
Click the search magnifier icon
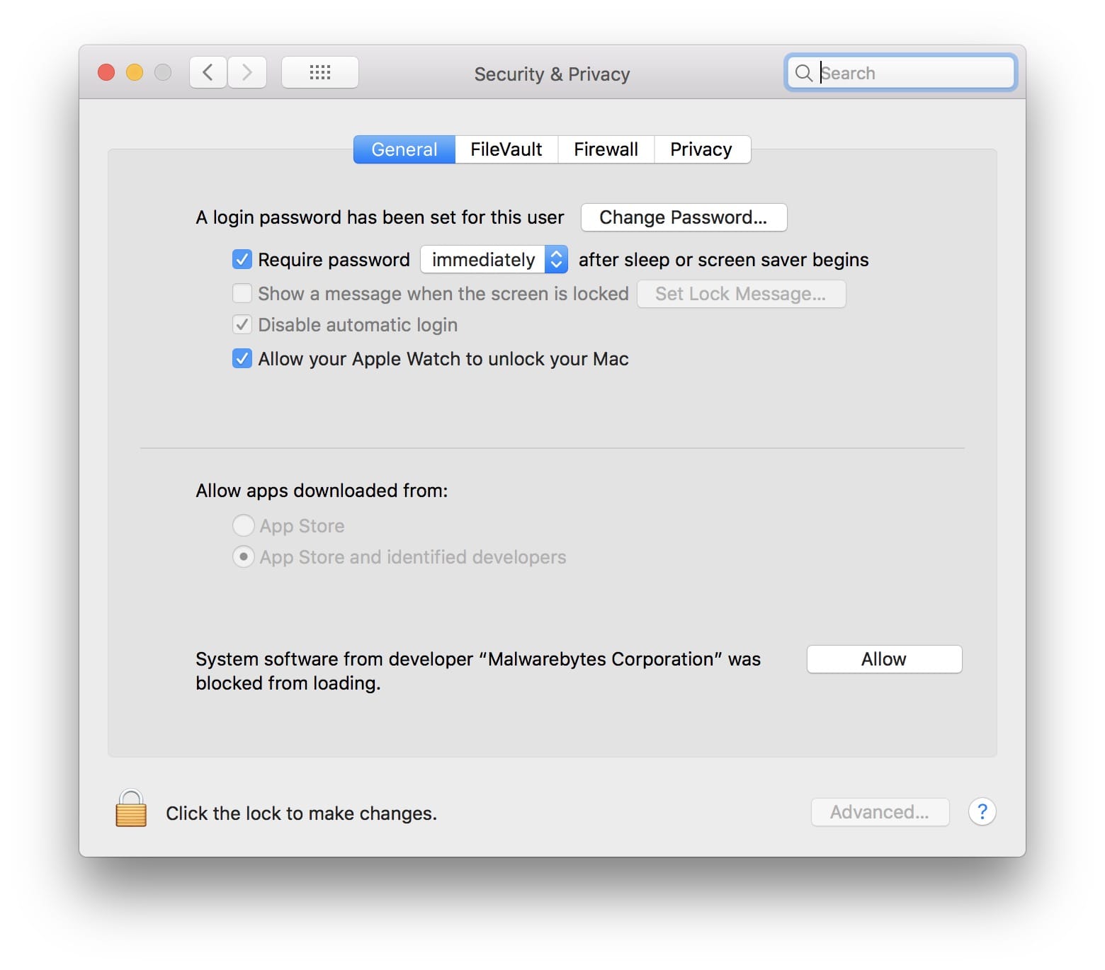(x=804, y=72)
